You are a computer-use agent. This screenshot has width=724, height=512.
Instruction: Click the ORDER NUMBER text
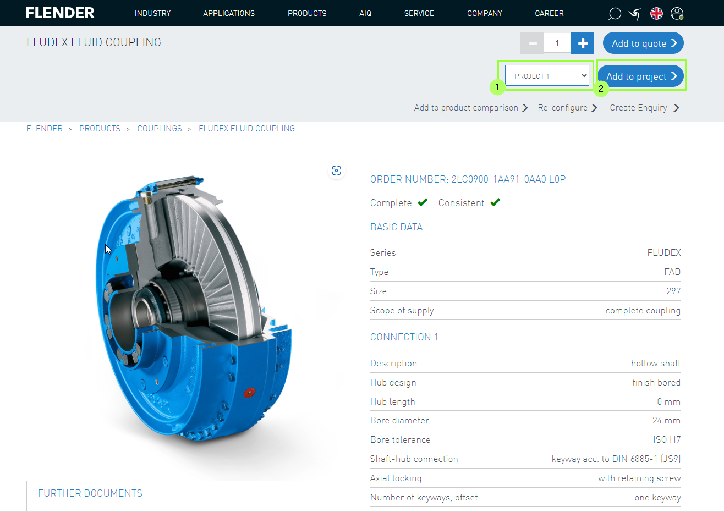468,179
